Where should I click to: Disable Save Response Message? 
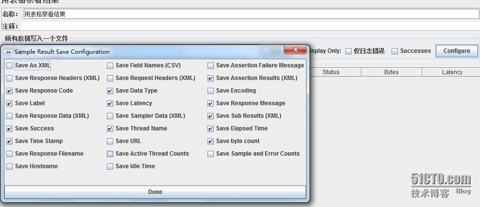(x=210, y=104)
